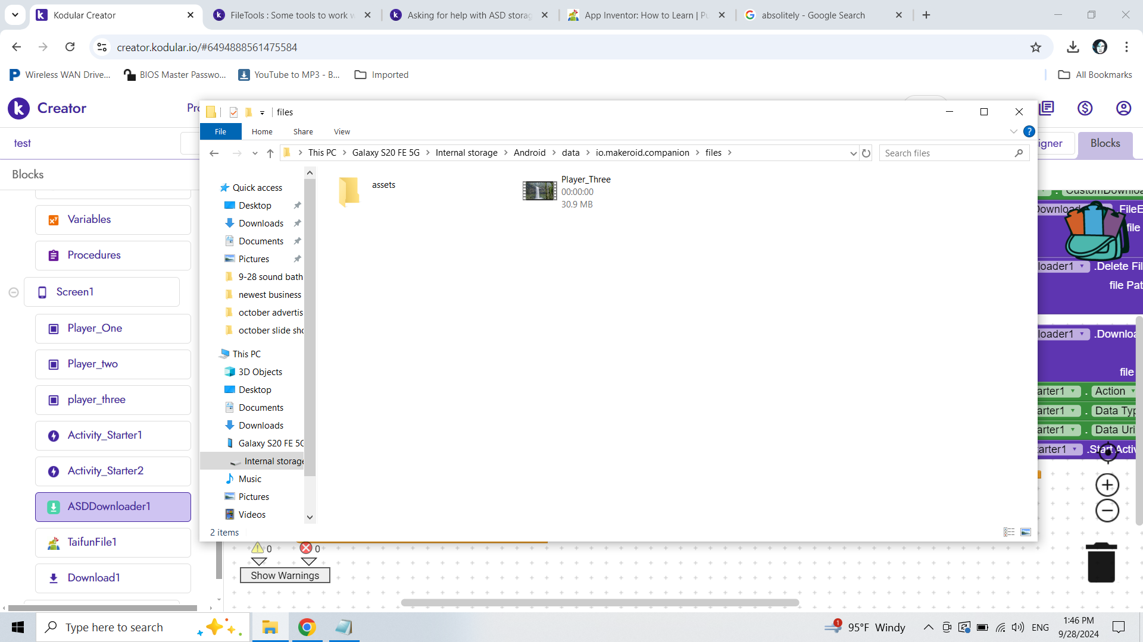Open the Share ribbon tab
Viewport: 1143px width, 642px height.
click(x=303, y=132)
